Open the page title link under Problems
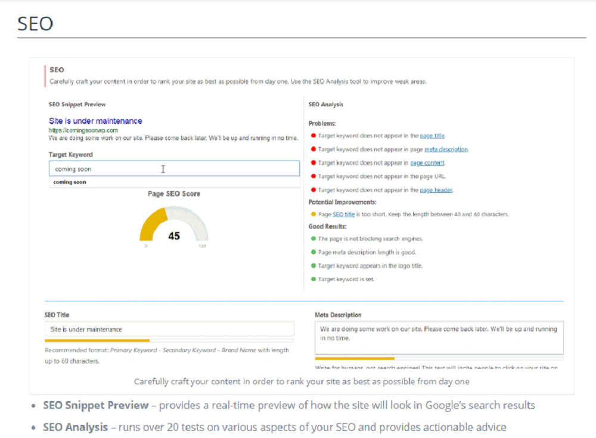Screen dimensions: 596x438 [432, 135]
